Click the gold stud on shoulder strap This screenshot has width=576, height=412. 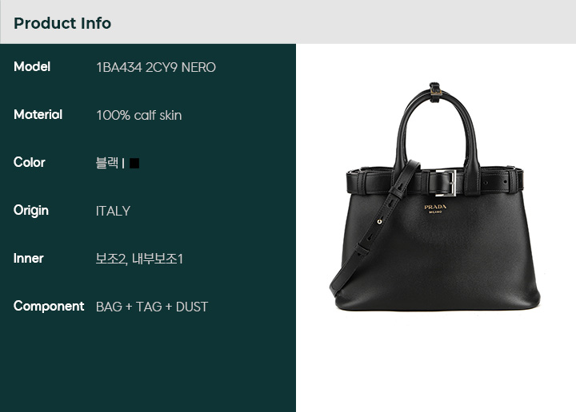[379, 221]
